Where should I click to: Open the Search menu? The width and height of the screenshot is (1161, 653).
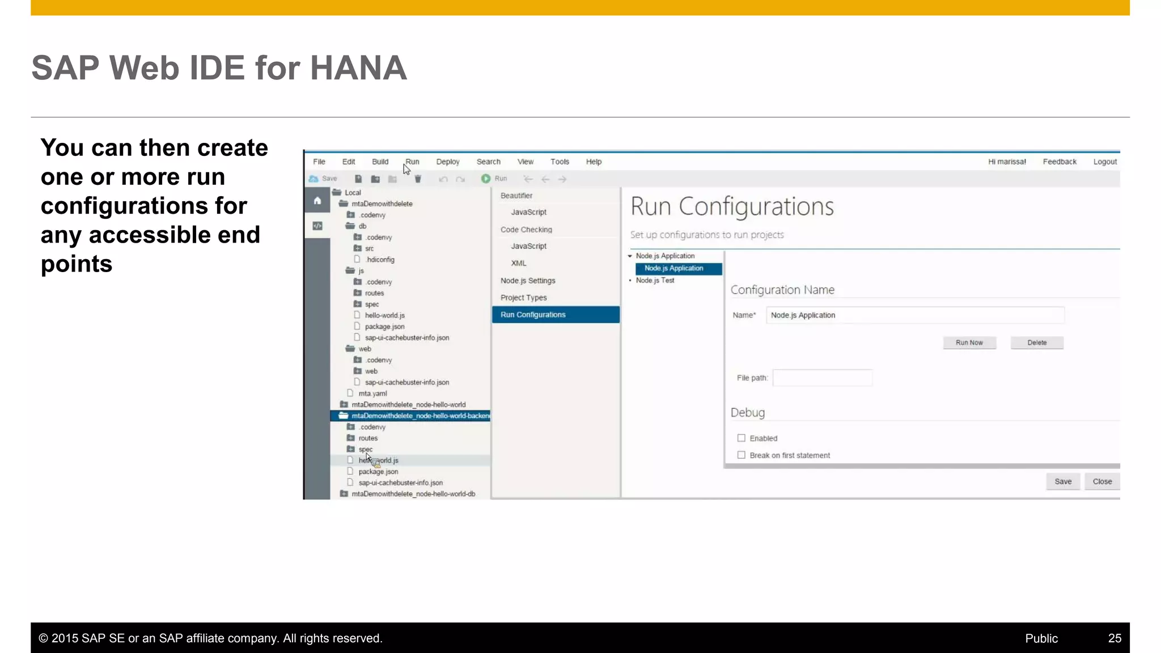489,162
